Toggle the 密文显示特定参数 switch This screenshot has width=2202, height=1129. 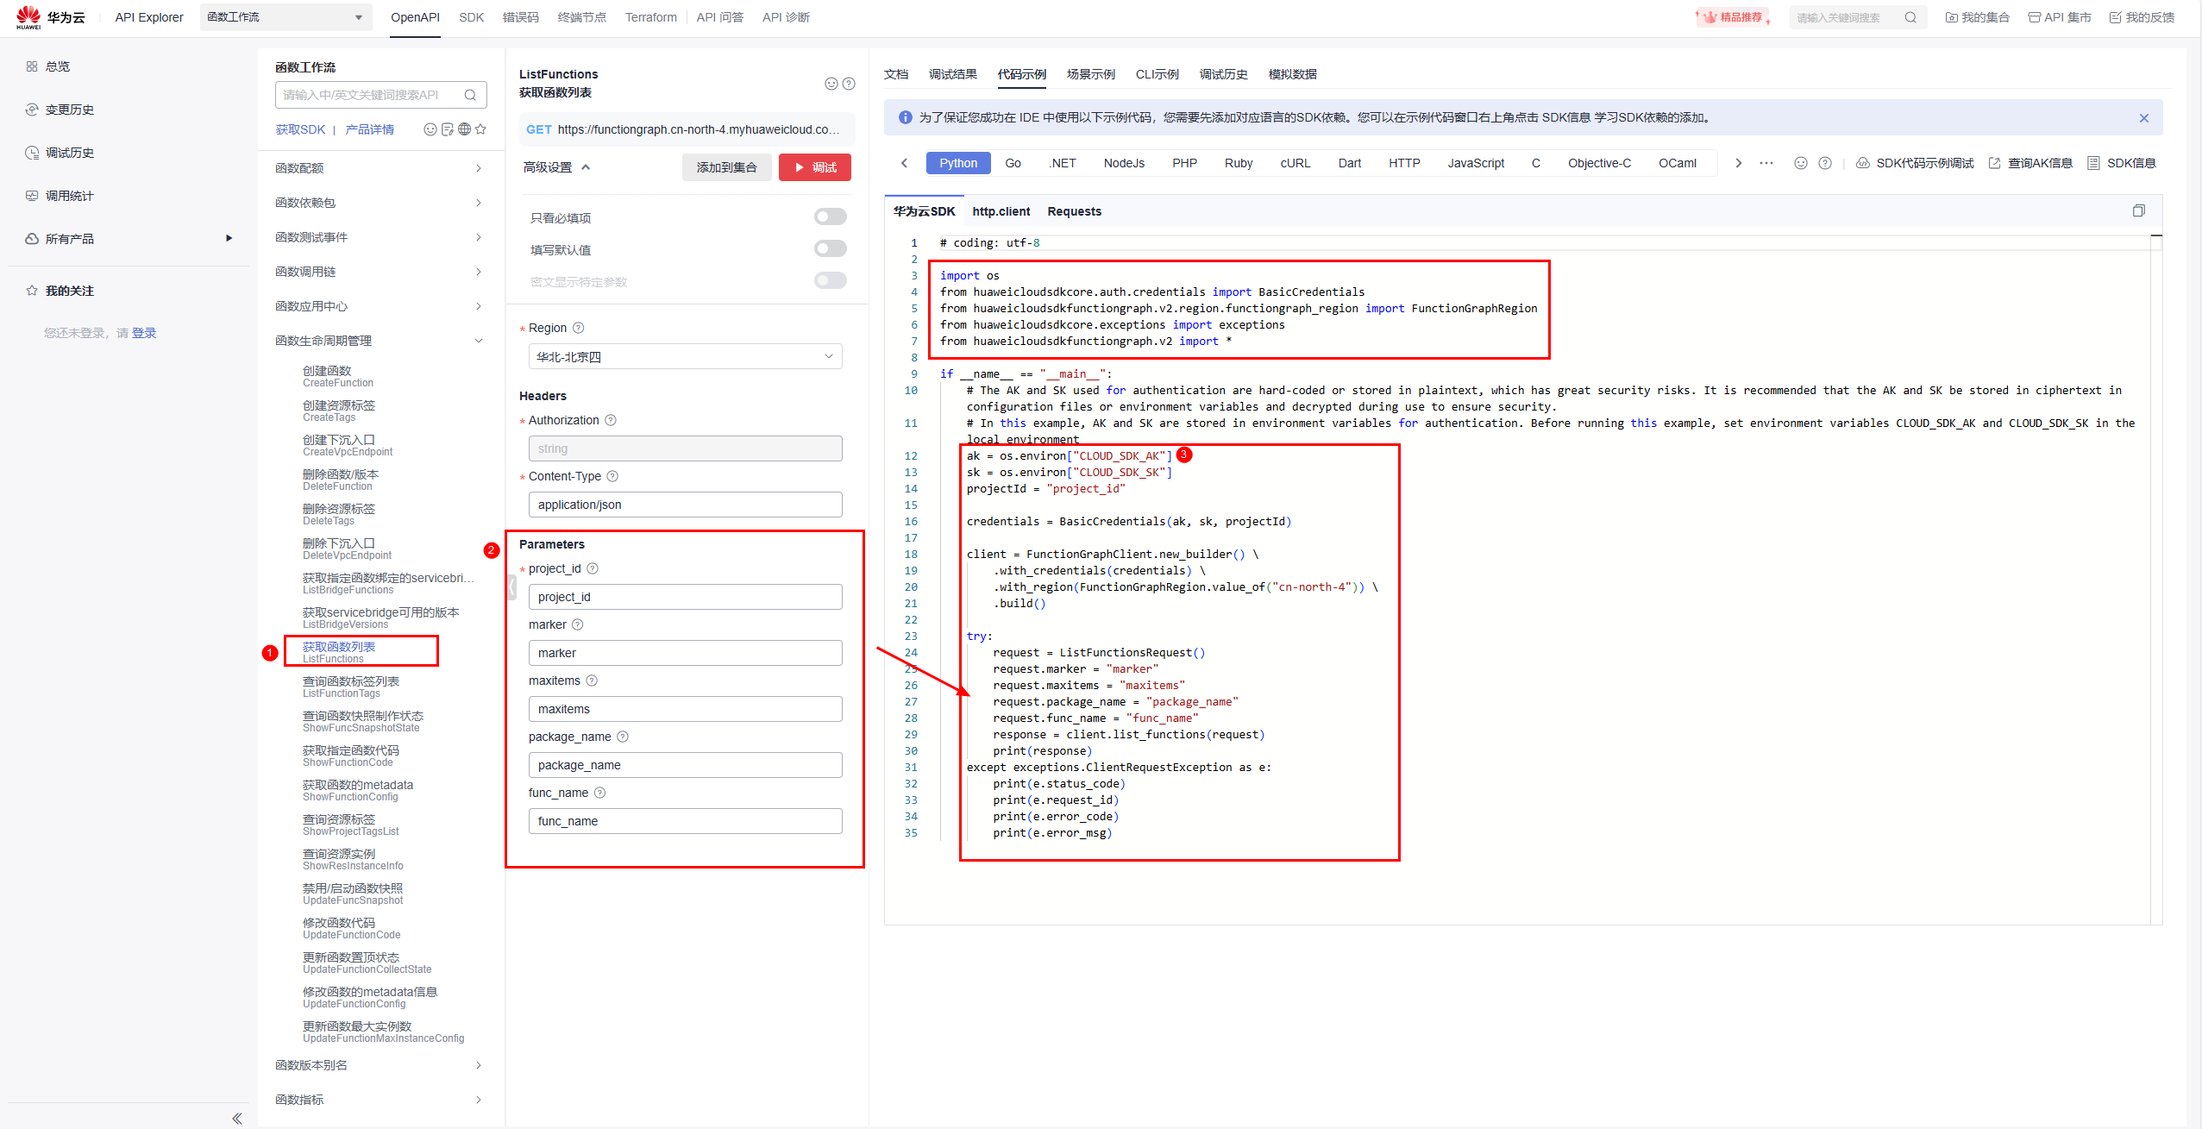click(830, 281)
